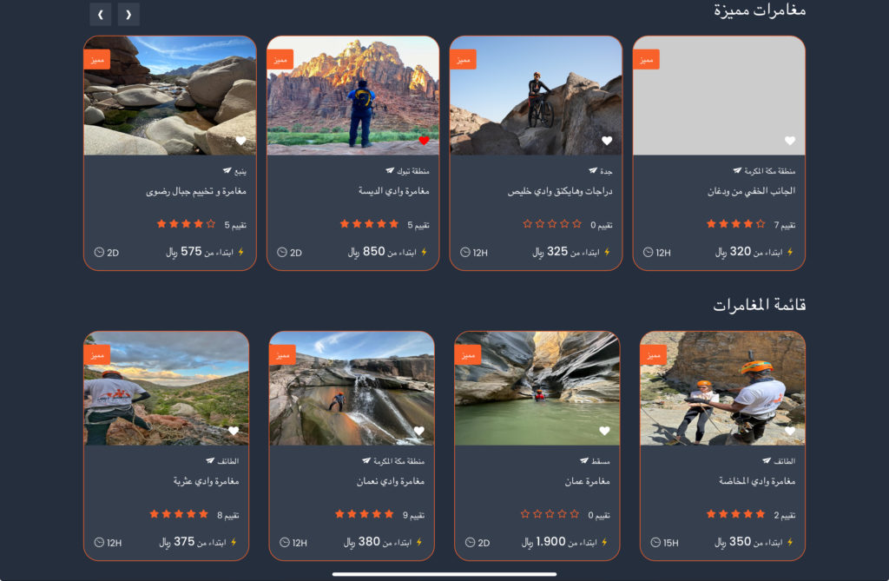Favorite the 575 riyal Radwa mountains adventure
Viewport: 889px width, 581px height.
coord(241,140)
